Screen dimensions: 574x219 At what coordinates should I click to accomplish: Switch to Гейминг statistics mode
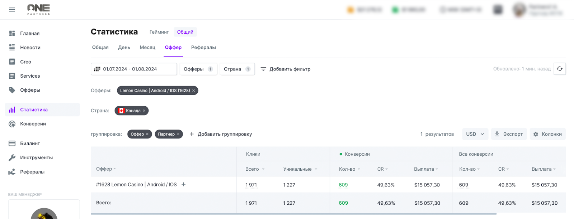click(159, 32)
